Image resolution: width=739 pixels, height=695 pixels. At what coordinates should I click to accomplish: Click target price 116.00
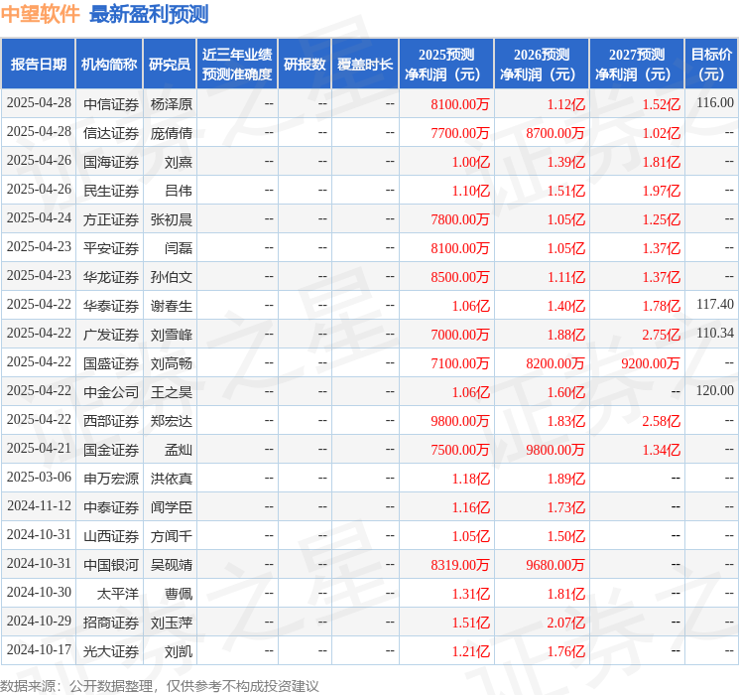715,102
